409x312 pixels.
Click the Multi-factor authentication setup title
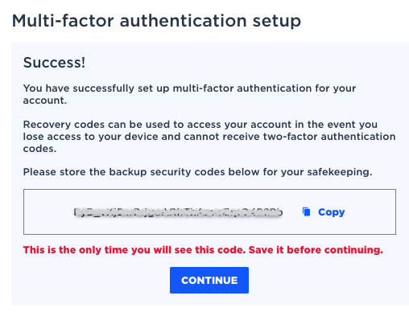(156, 21)
